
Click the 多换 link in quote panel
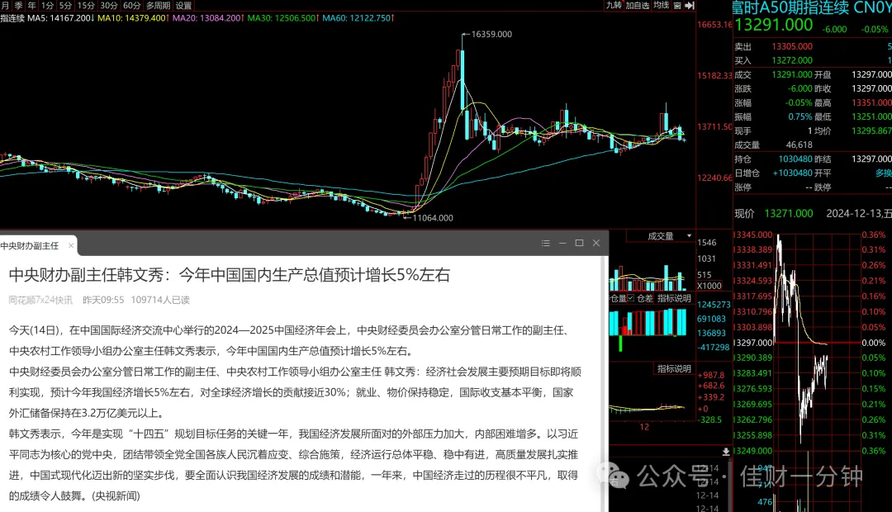click(884, 173)
